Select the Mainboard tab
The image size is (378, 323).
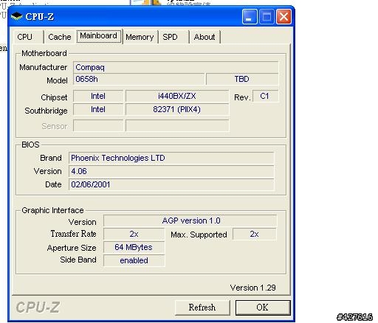coord(99,36)
